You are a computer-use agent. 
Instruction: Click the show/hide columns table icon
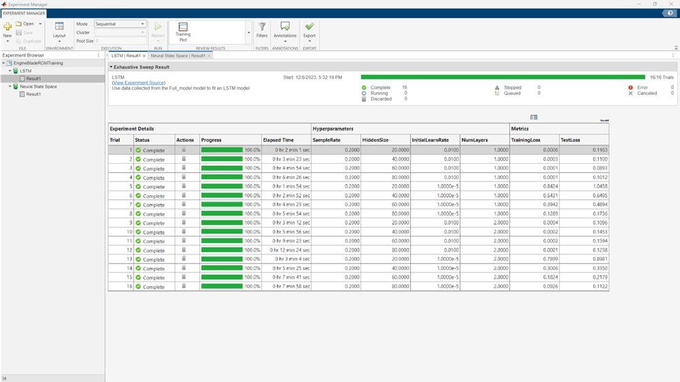pyautogui.click(x=534, y=118)
